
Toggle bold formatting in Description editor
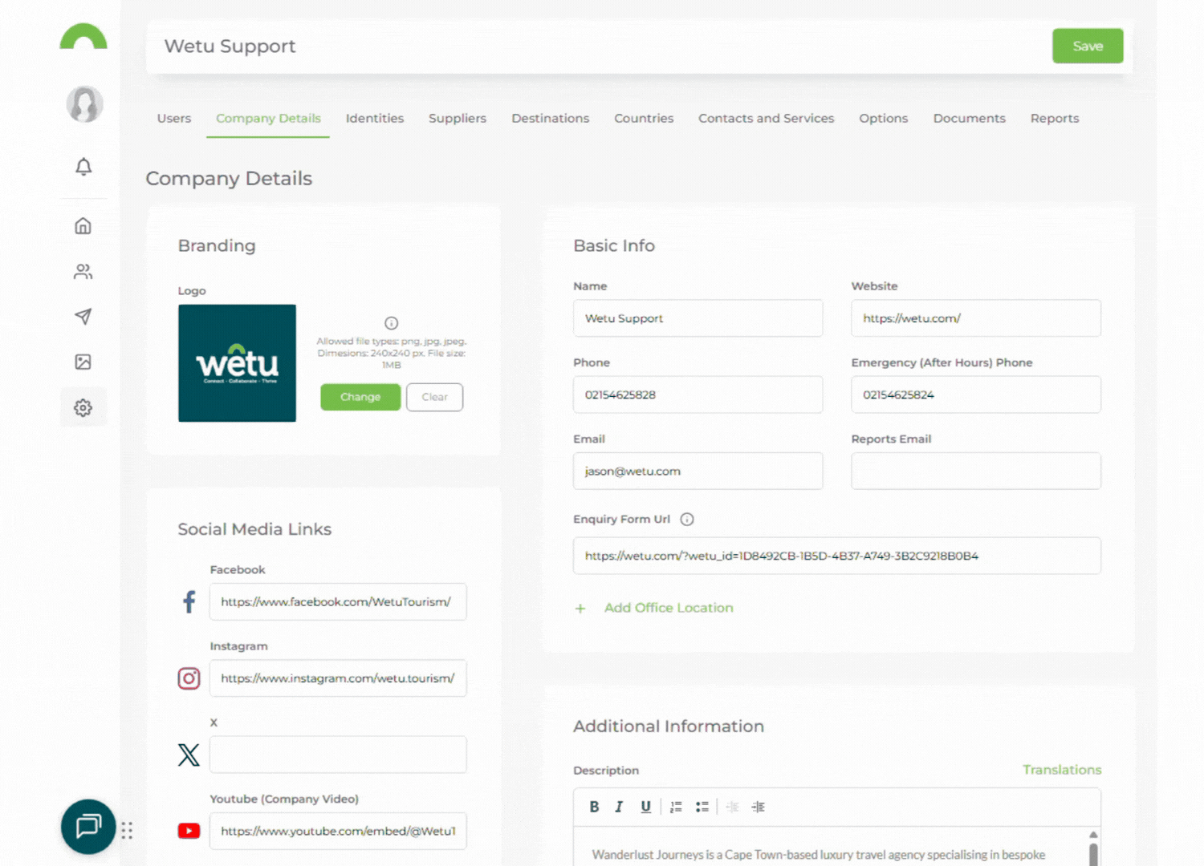(x=594, y=807)
